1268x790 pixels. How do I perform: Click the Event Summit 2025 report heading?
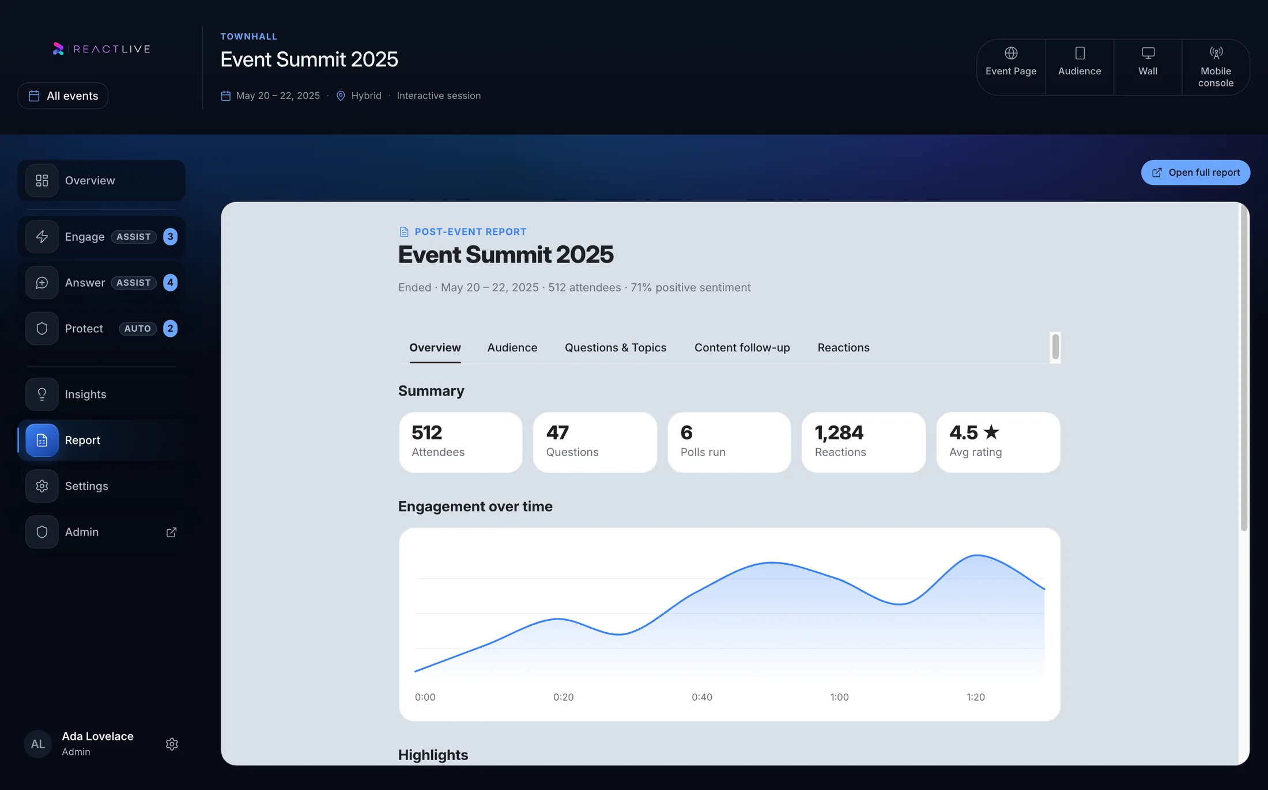(505, 255)
